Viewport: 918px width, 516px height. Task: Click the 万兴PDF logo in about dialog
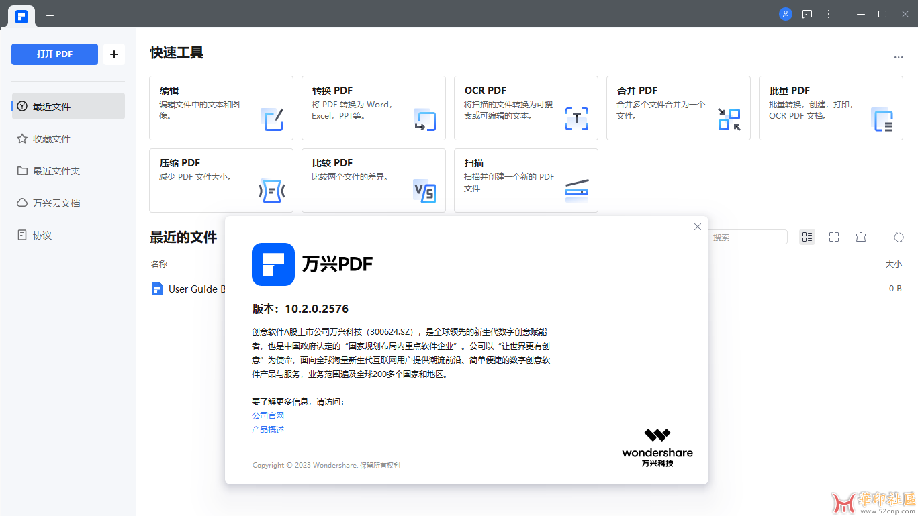(x=273, y=264)
